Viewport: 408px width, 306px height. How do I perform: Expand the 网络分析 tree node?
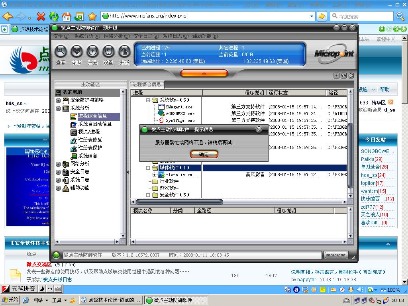[x=58, y=164]
